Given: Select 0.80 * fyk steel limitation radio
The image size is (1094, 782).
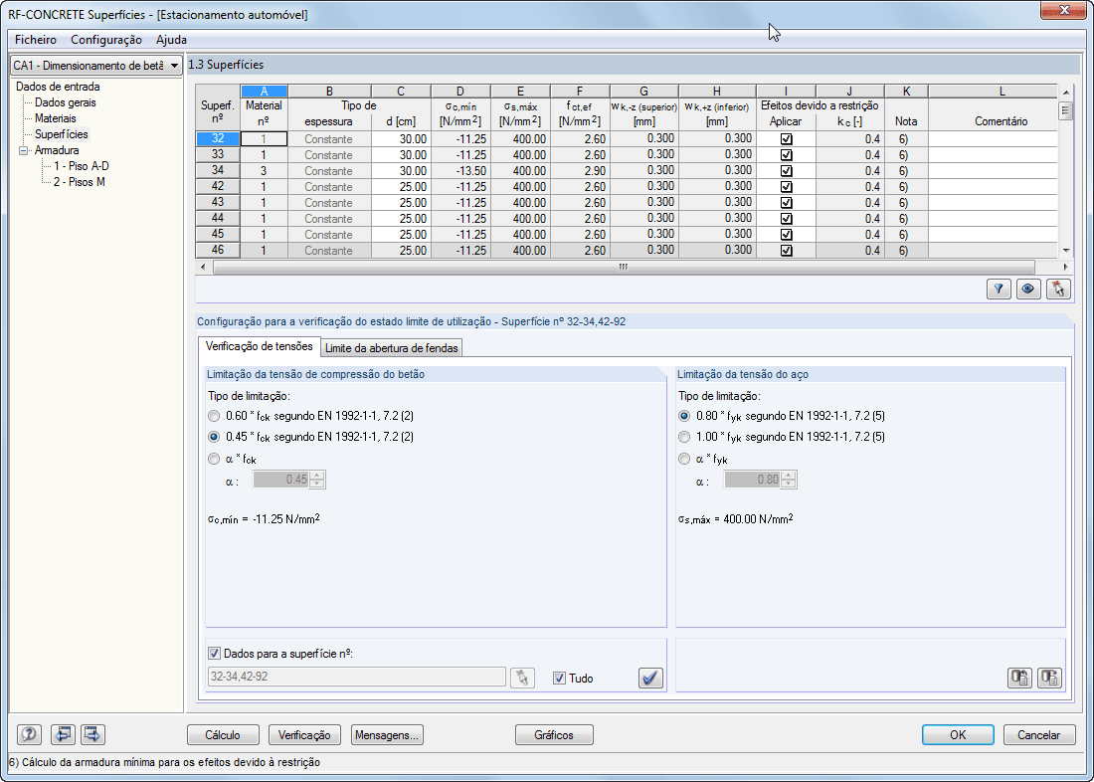Looking at the screenshot, I should 684,416.
